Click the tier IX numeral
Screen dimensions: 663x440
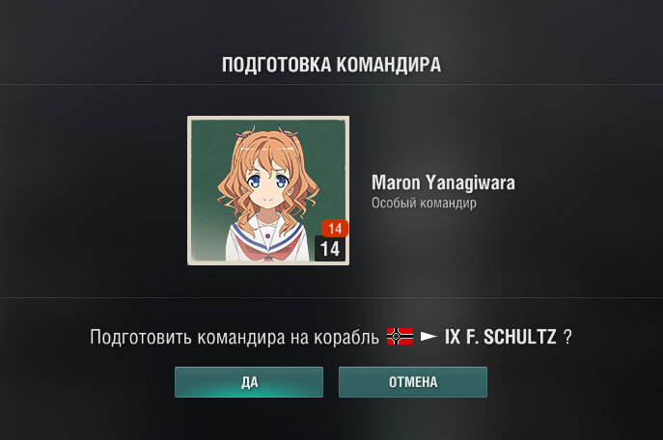point(452,337)
